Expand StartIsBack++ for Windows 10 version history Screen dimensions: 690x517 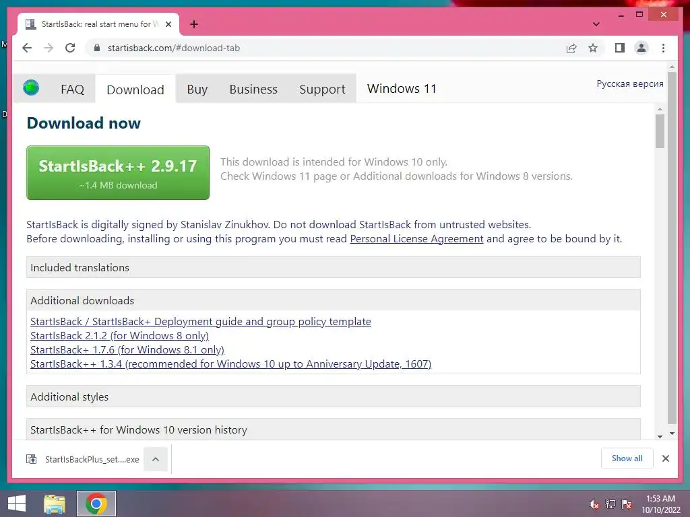coord(333,429)
